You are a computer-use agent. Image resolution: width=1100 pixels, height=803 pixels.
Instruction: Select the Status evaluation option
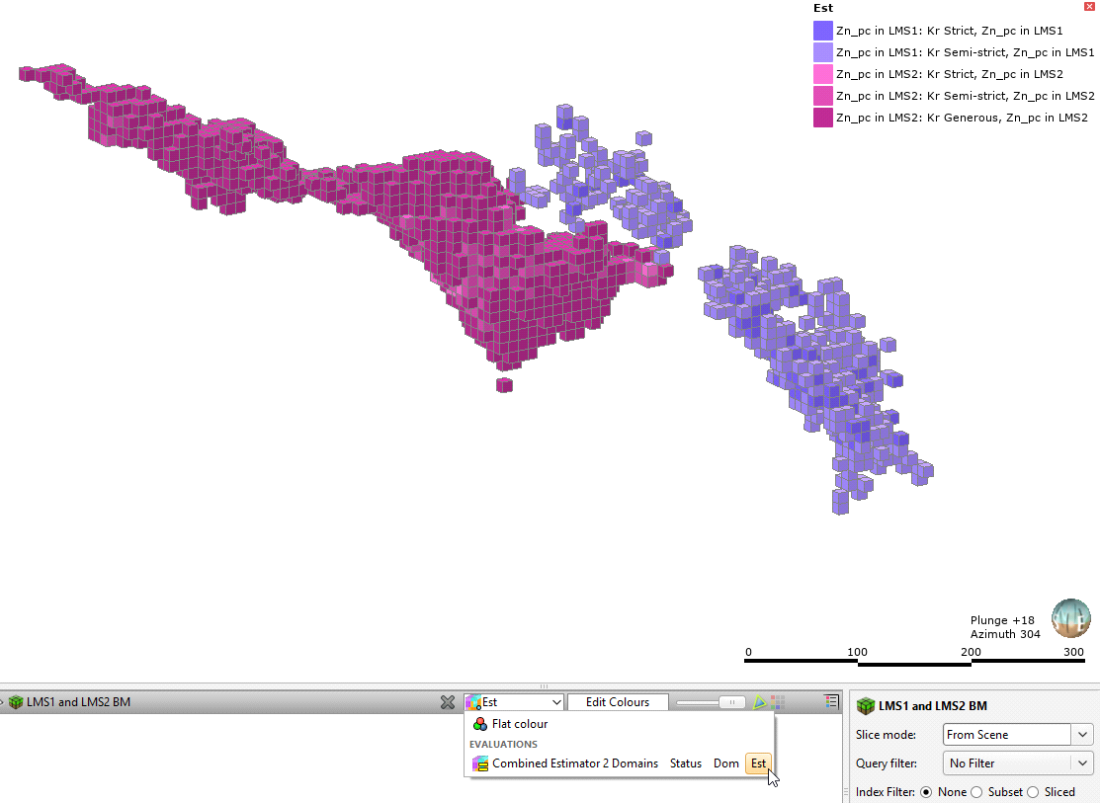(685, 763)
